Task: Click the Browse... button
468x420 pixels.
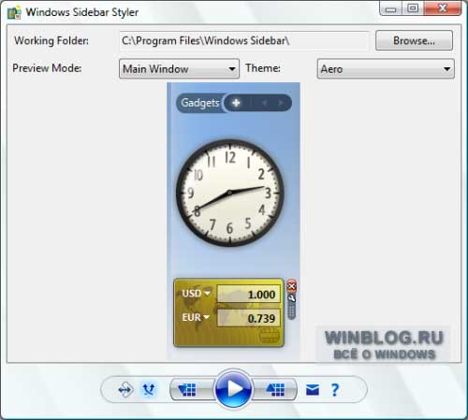Action: click(414, 40)
